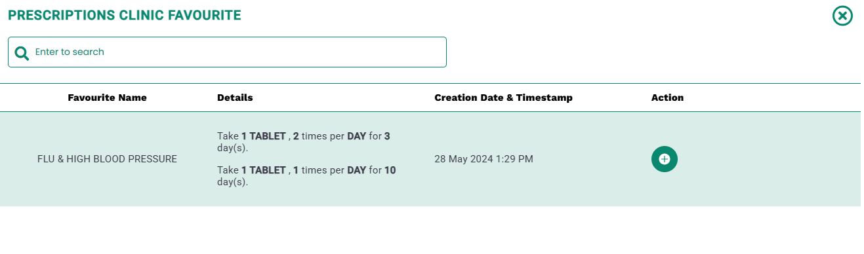This screenshot has width=864, height=254.
Task: Select the Details column header
Action: click(235, 98)
